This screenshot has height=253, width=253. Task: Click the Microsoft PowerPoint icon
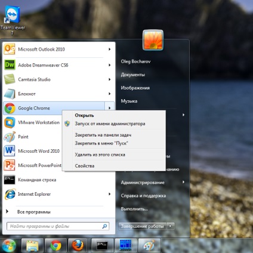(10, 165)
